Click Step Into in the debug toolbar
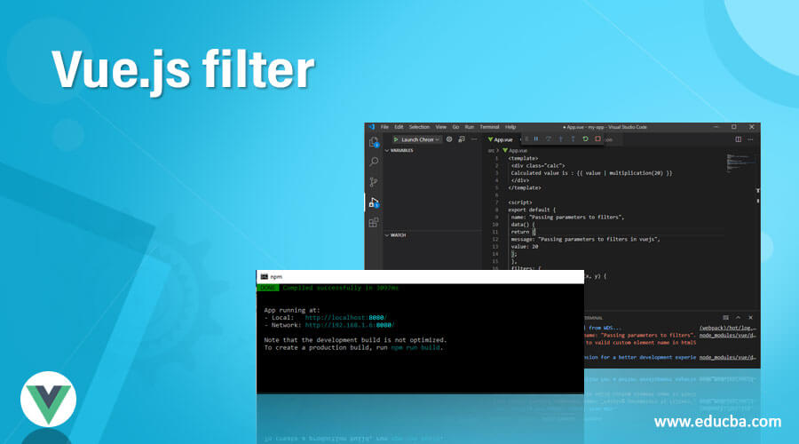This screenshot has height=444, width=799. pos(560,139)
